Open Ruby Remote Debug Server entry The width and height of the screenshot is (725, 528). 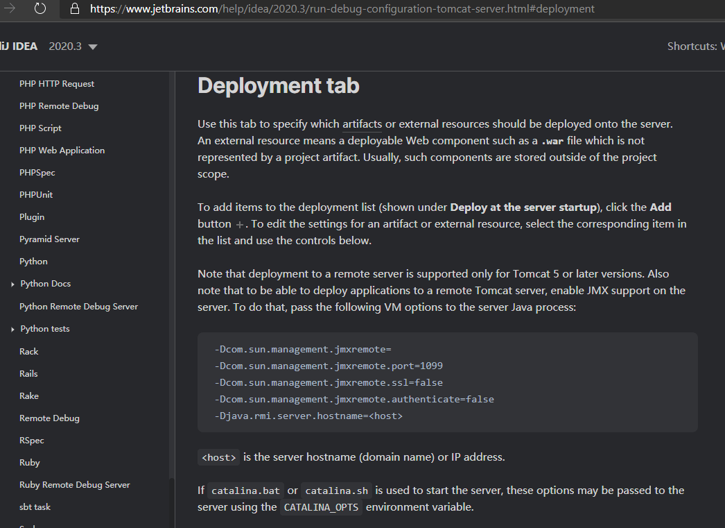tap(74, 485)
